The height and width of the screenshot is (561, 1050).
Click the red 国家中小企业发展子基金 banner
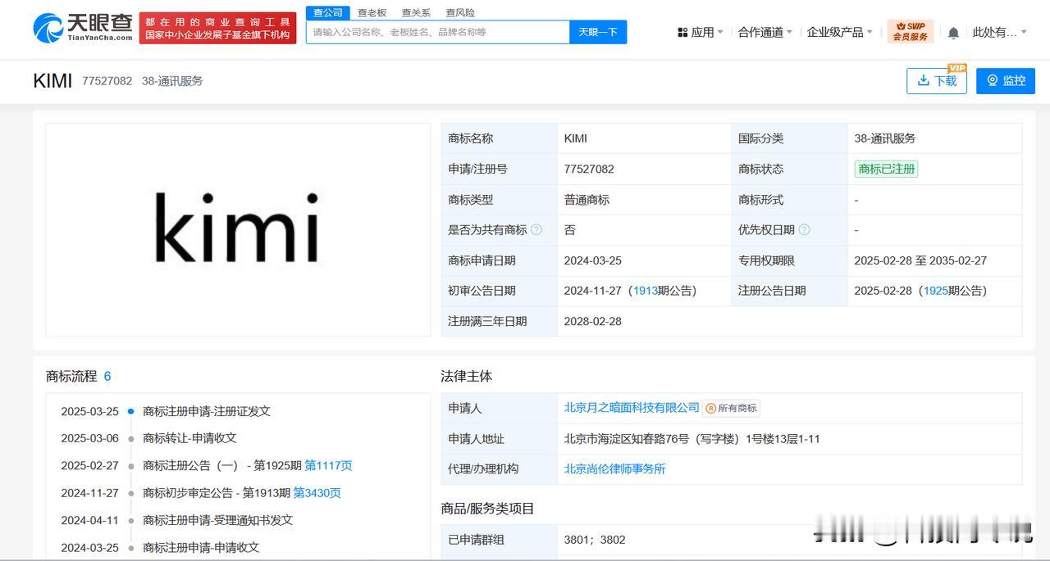click(x=217, y=28)
